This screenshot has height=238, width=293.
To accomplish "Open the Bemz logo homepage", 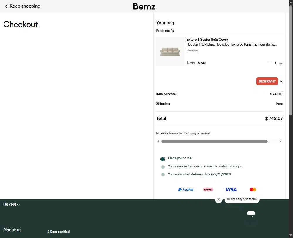I will 144,6.
